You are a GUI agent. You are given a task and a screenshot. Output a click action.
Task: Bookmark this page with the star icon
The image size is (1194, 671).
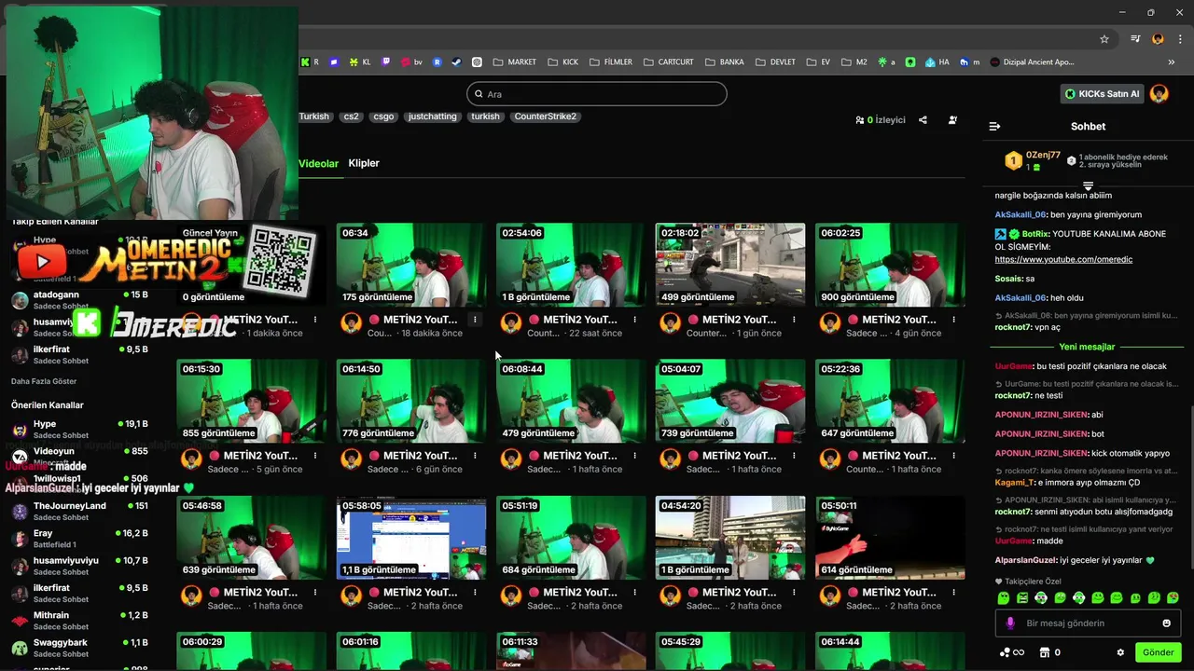tap(1104, 39)
